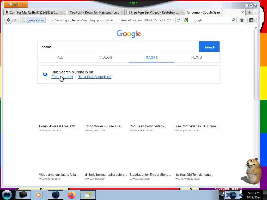Screen dimensions: 267x200
Task: Click the browser address URL text field
Action: [106, 20]
